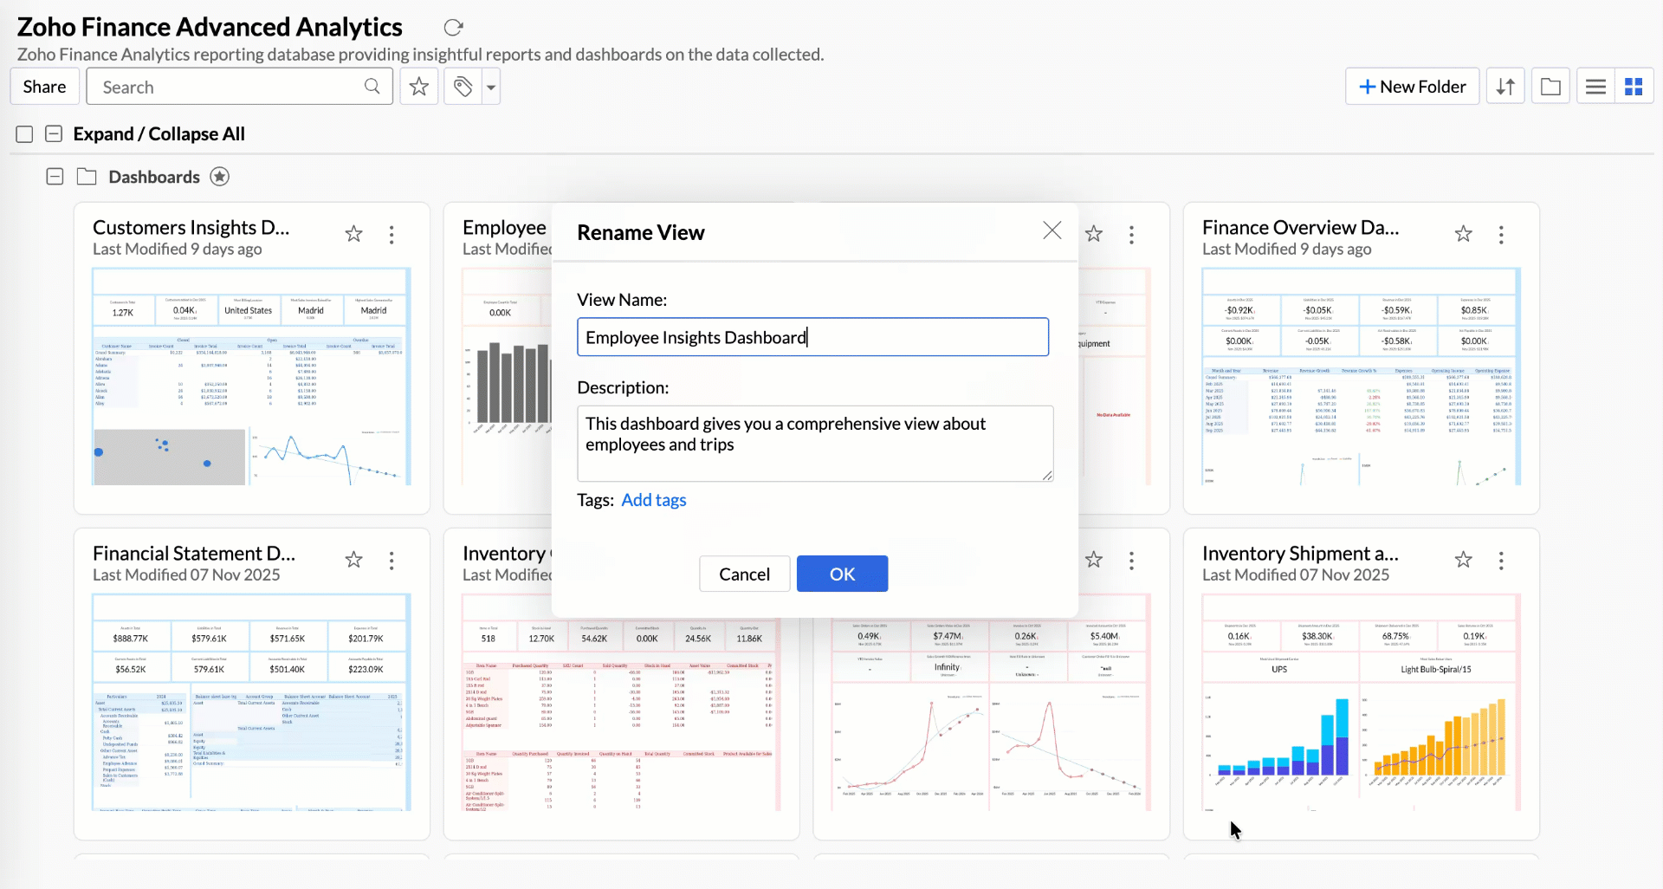Switch to grid thumbnail view

coord(1634,87)
